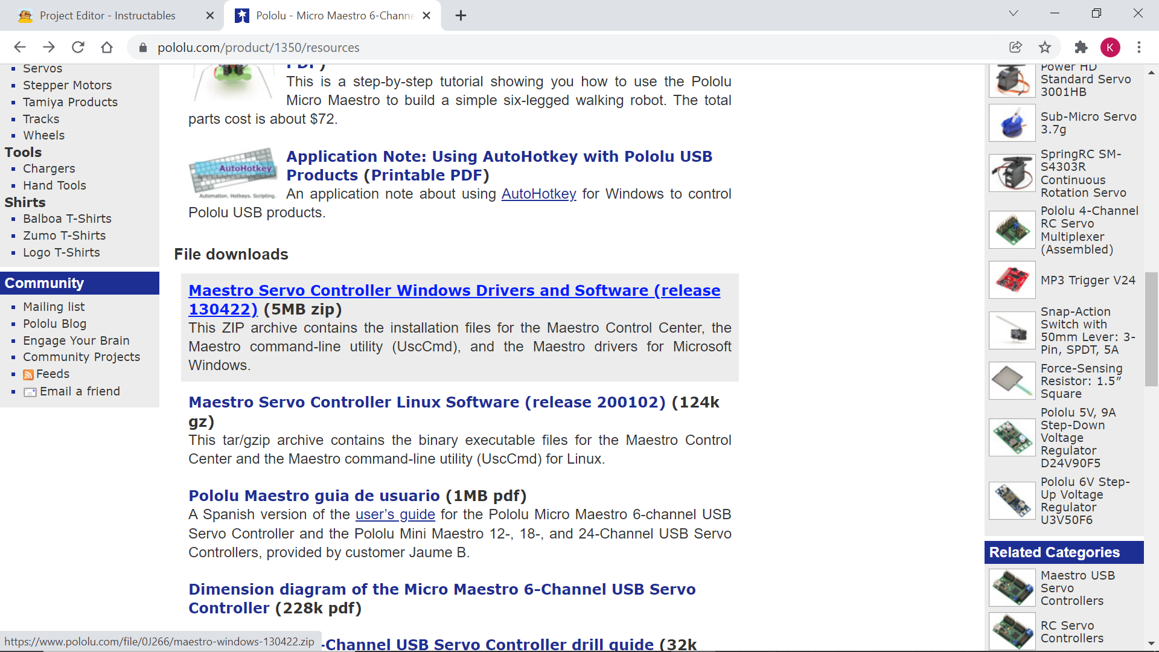Viewport: 1159px width, 652px height.
Task: Open Pololu 4-Channel RC Servo Multiplexer thumbnail
Action: 1012,230
